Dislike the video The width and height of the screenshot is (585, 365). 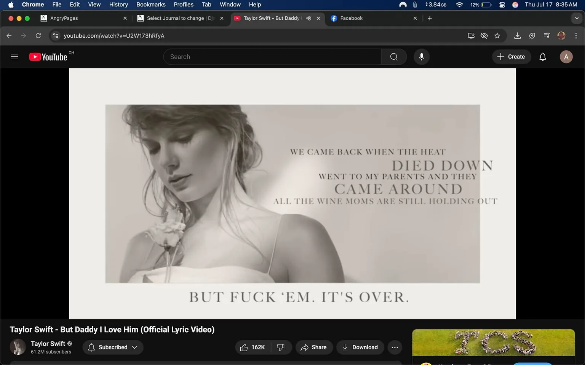(281, 347)
